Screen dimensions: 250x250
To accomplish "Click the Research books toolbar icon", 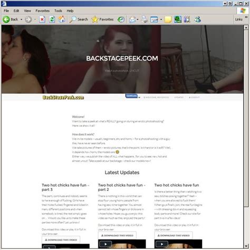I will (187, 20).
